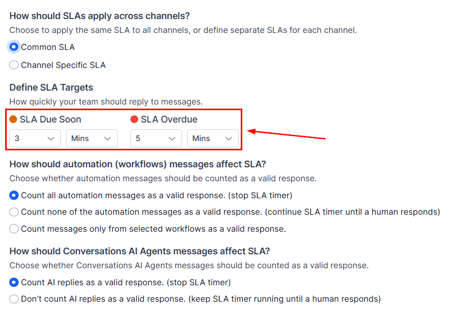Click inside the red-highlighted SLA targets box
Screen dimensions: 449x312
pos(124,129)
